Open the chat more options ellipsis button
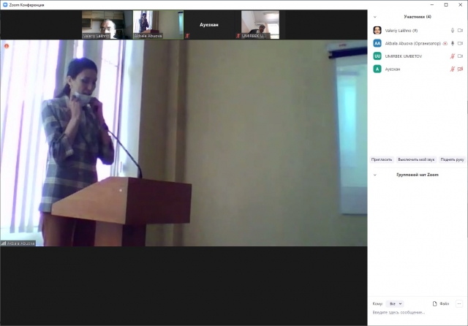 [x=459, y=303]
